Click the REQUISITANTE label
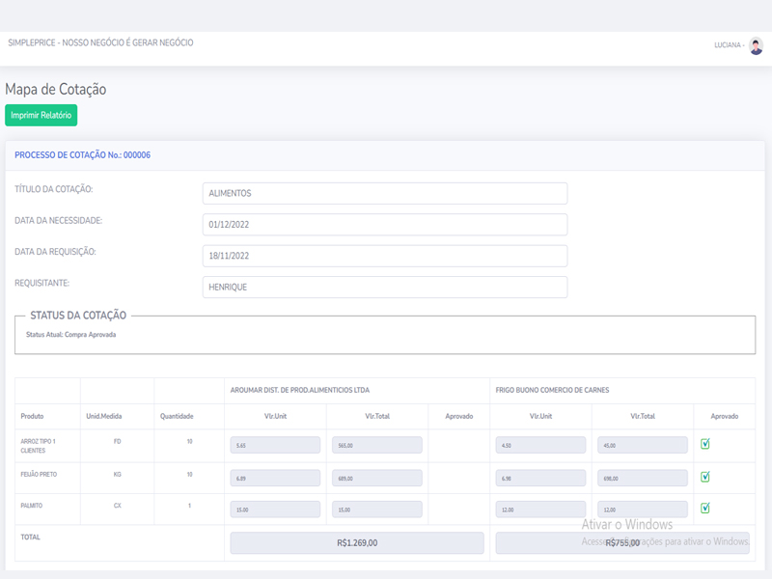This screenshot has width=772, height=579. click(41, 283)
